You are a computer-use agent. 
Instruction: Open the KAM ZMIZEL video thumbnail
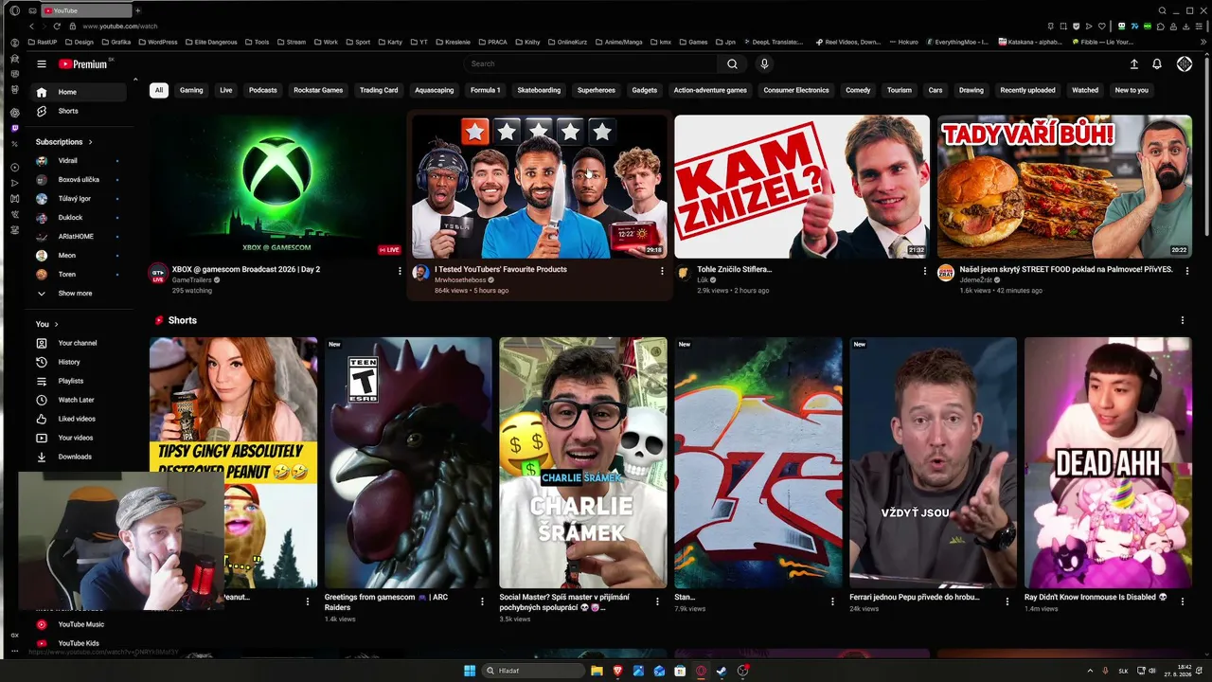(802, 187)
